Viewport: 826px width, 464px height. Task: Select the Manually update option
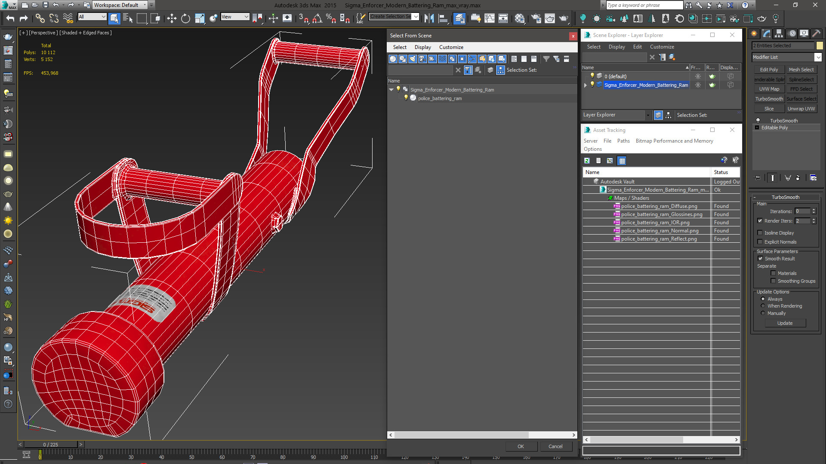coord(763,313)
